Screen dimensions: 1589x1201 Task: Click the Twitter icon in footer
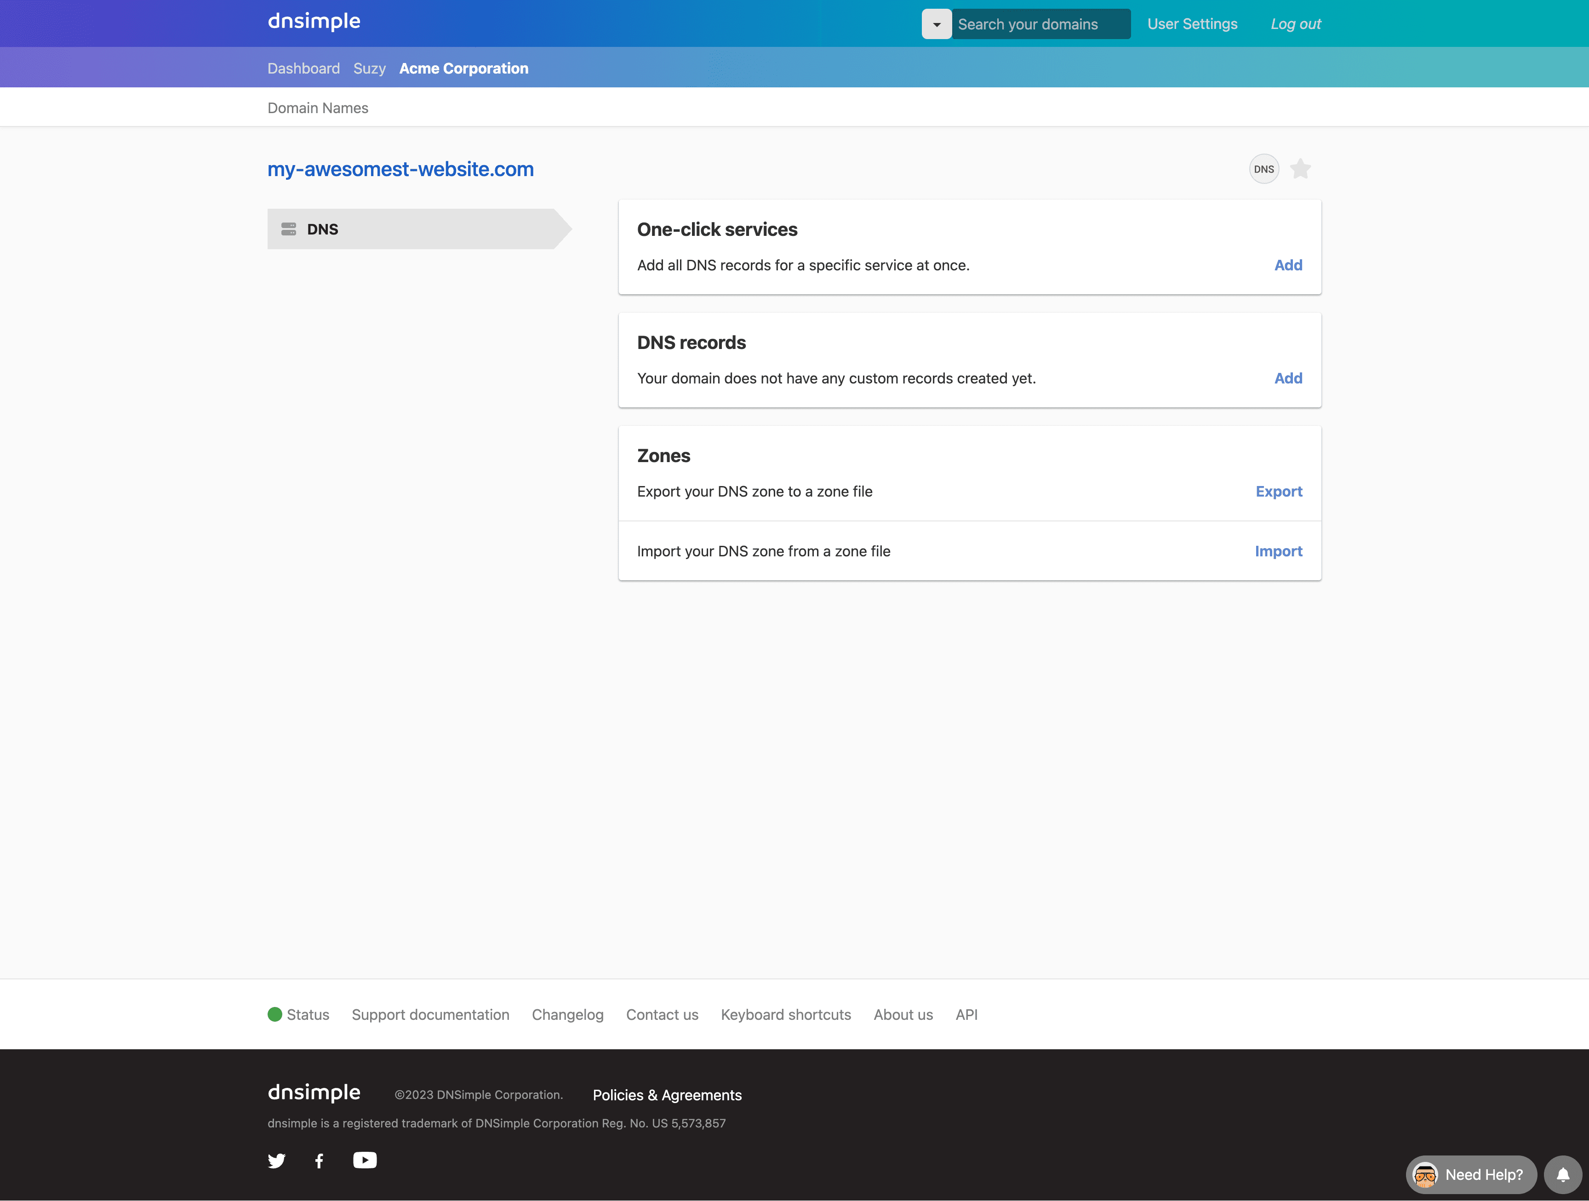point(277,1161)
